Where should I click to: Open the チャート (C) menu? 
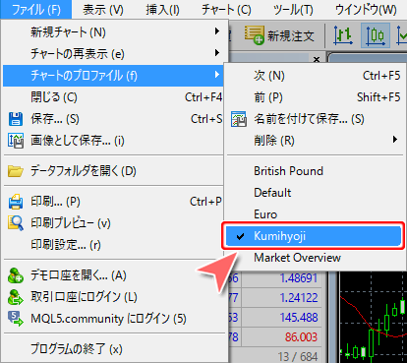coord(226,10)
